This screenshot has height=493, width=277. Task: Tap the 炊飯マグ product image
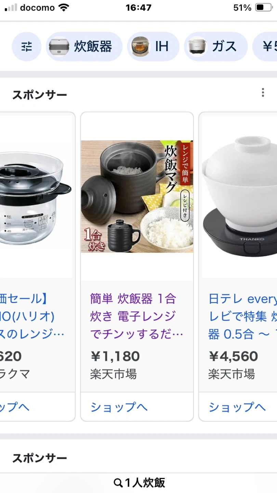[137, 197]
